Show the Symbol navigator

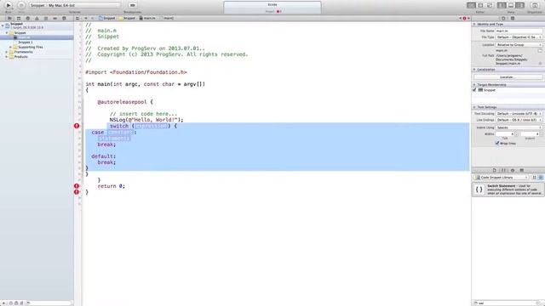click(19, 18)
